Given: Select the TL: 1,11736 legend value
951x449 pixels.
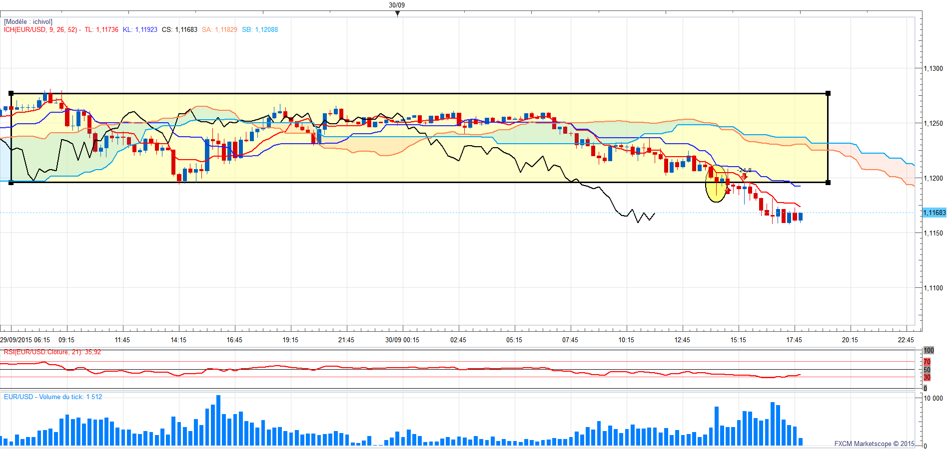Looking at the screenshot, I should pos(101,30).
